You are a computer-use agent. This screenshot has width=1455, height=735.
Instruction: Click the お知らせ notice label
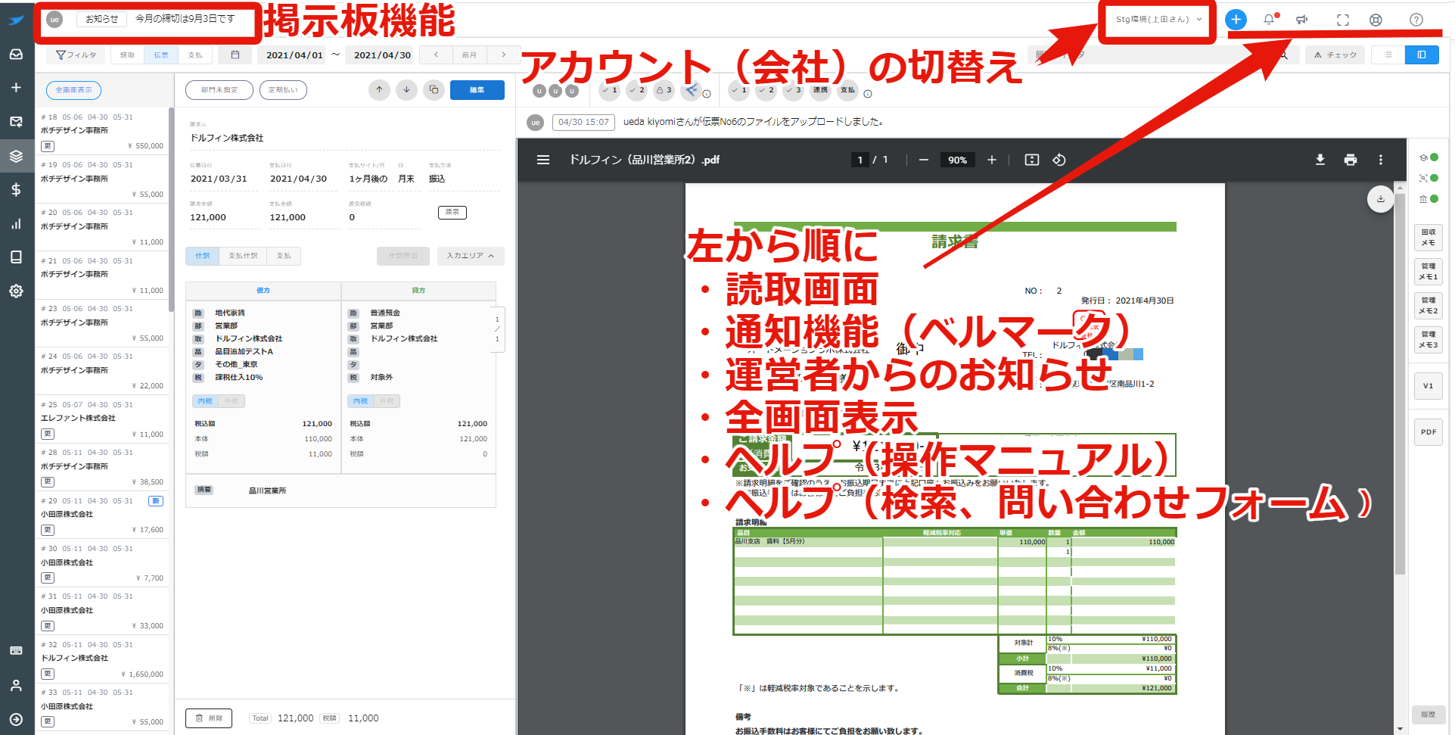click(101, 19)
